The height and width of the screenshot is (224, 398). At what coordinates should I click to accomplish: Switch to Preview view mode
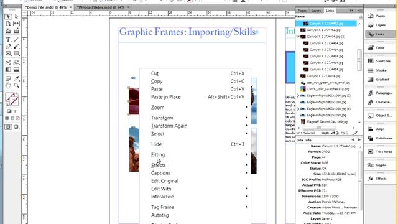[x=17, y=127]
